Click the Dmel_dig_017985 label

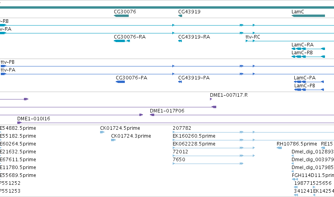pos(313,168)
